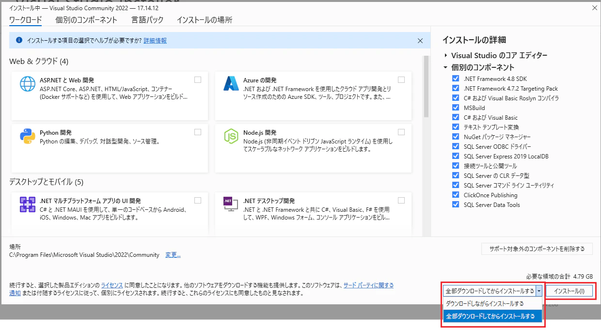Image resolution: width=601 pixels, height=330 pixels.
Task: Uncheck the MSBuild component
Action: click(x=455, y=108)
